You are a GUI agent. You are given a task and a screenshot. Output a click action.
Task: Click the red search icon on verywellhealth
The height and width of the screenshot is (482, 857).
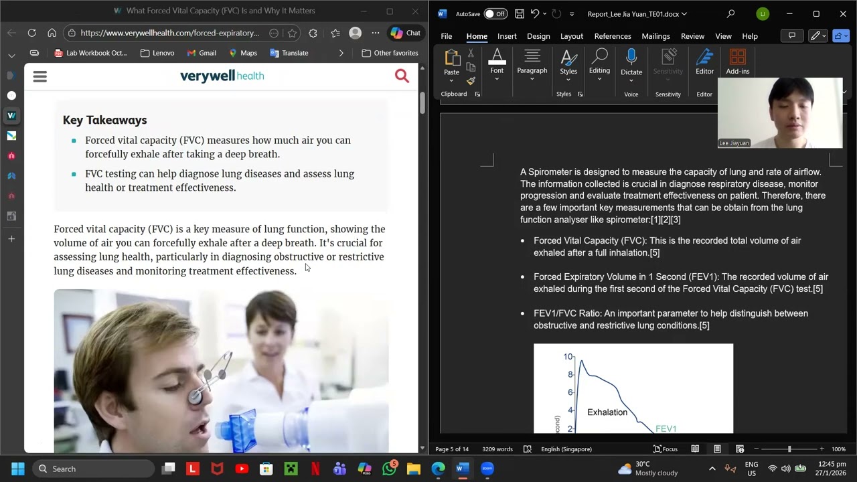(x=402, y=76)
